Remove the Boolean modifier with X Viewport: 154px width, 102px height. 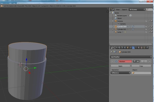tap(150, 61)
